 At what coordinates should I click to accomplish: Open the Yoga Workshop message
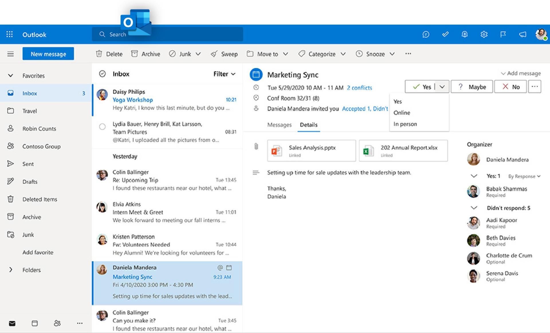[x=167, y=100]
